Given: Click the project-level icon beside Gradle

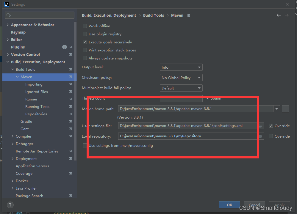Looking at the screenshot, I should [x=70, y=121].
